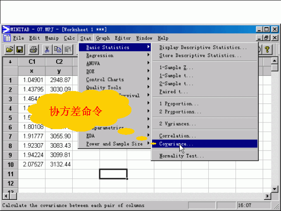This screenshot has height=211, width=281.
Task: Click the Save project toolbar icon
Action: (x=20, y=50)
